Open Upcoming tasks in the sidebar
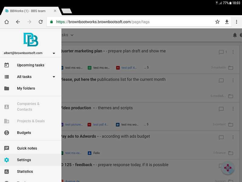242x182 pixels. tap(31, 65)
